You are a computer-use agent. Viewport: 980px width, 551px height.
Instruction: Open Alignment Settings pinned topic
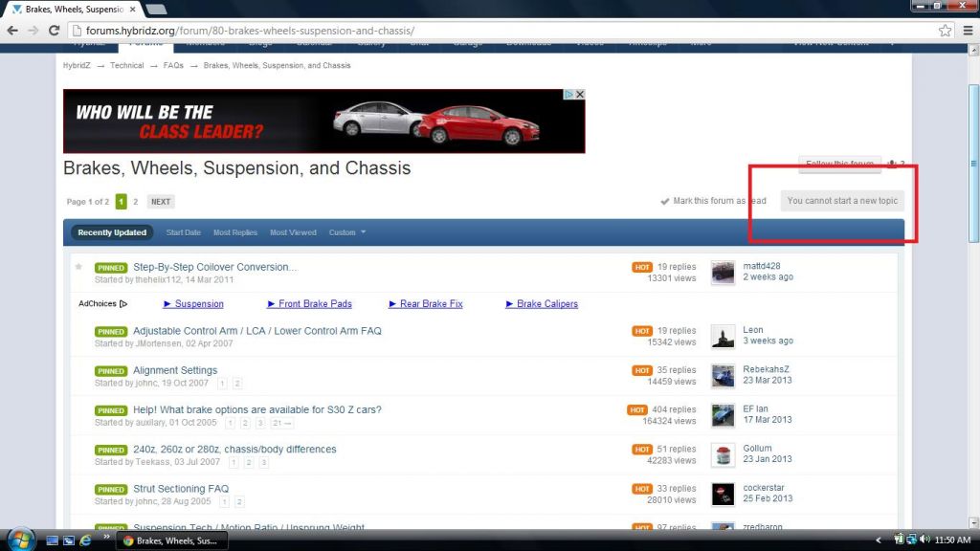(175, 370)
